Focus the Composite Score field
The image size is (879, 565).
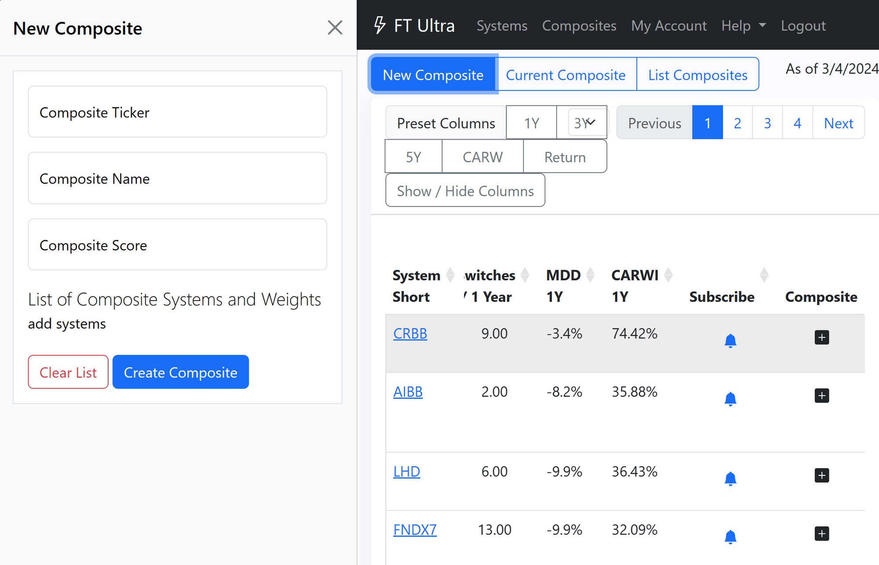pos(178,244)
